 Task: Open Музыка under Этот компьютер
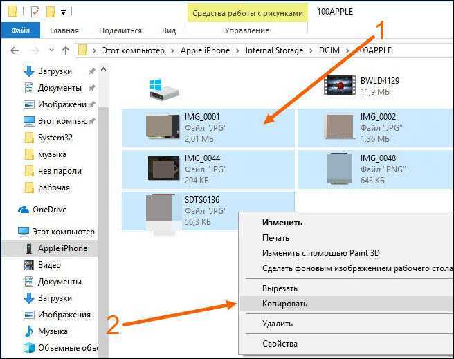coord(53,331)
